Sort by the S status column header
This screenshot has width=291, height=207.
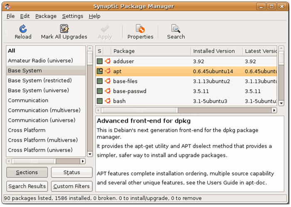99,51
